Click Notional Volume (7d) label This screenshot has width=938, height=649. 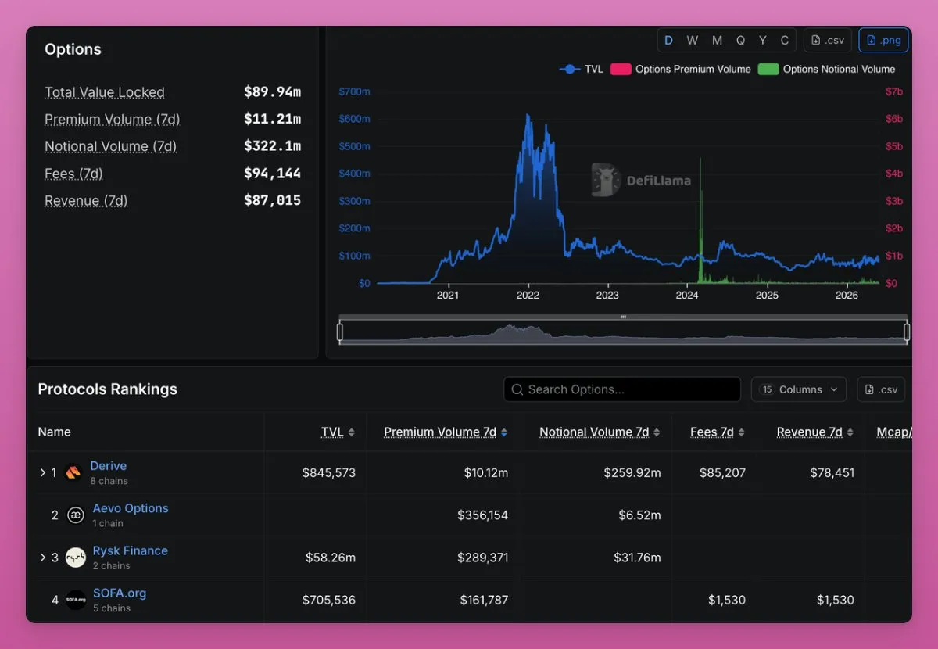(x=110, y=146)
